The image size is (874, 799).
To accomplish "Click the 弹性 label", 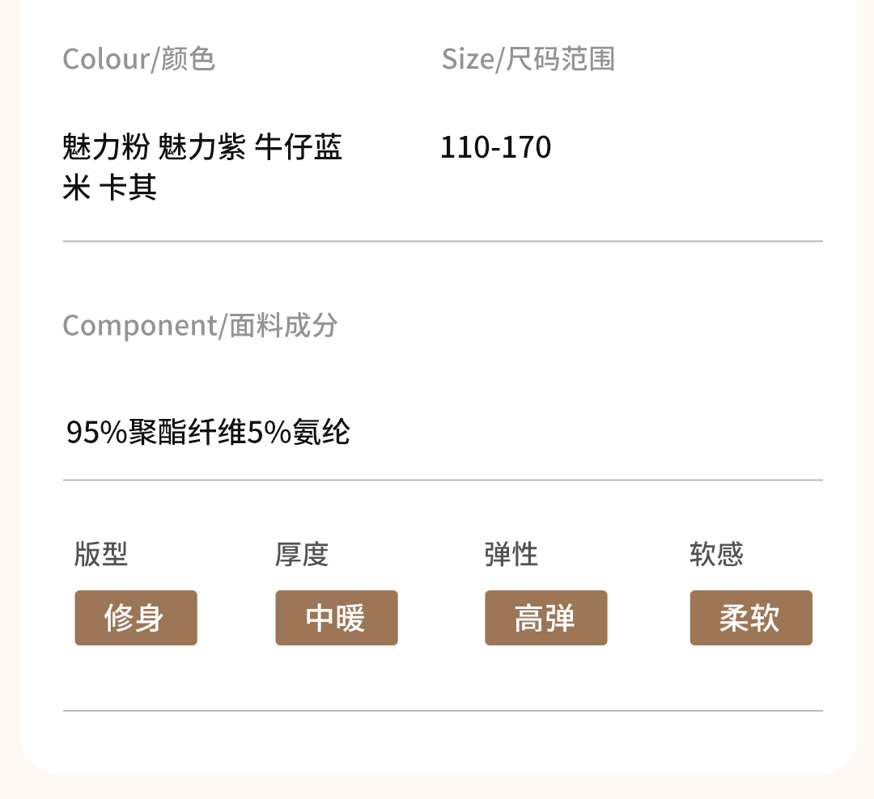I will [511, 555].
